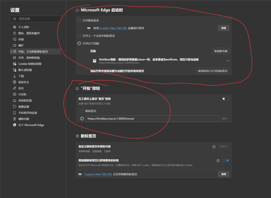
Task: Select the 打开以下页面 radio option
Action: pos(79,43)
